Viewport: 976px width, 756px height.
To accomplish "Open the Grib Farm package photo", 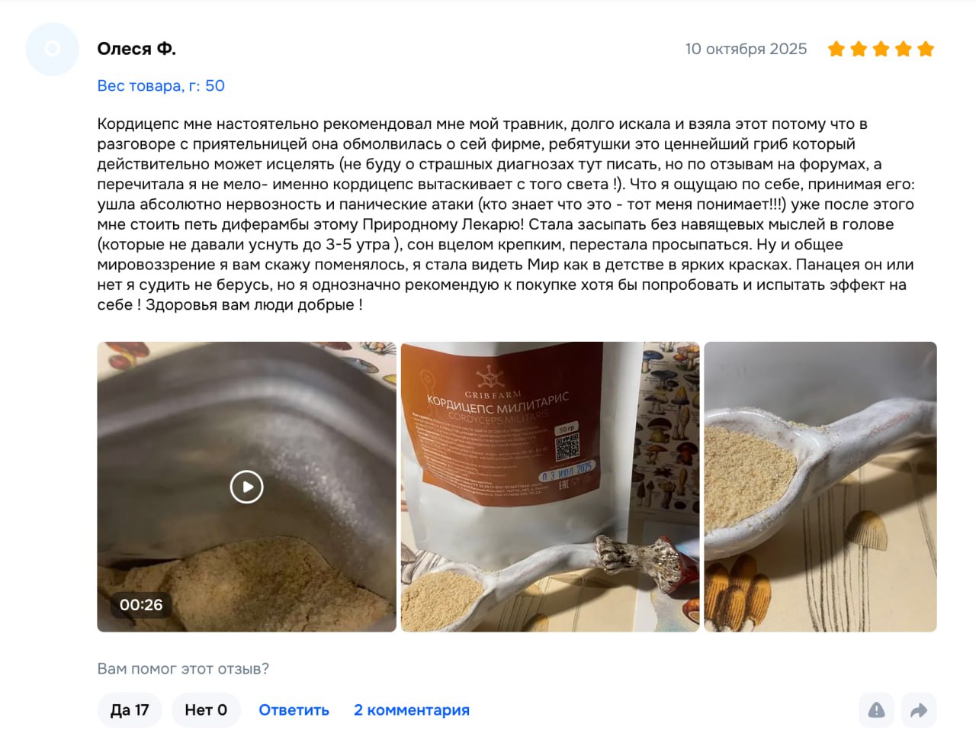I will [x=550, y=487].
